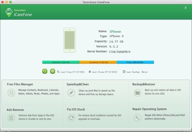Click the Tenorshare iCareFone logo icon

(x=9, y=13)
